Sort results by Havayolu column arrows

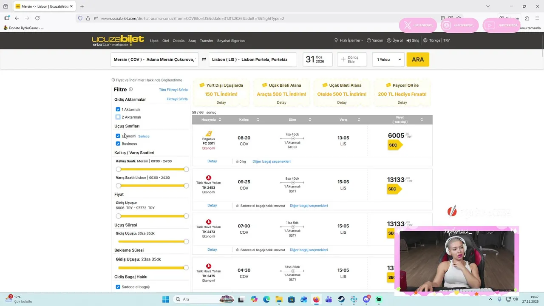tap(220, 120)
